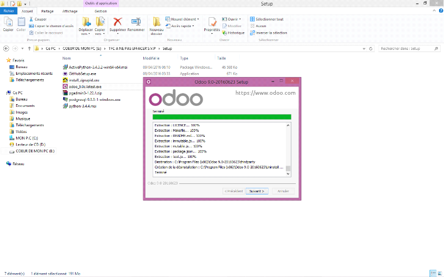Viewport: 444px width, 277px height.
Task: Click the Up one level arrow
Action: [29, 49]
